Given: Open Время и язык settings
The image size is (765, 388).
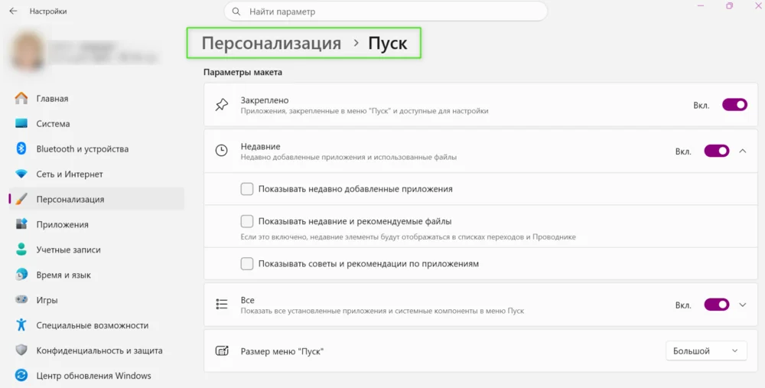Looking at the screenshot, I should coord(96,275).
